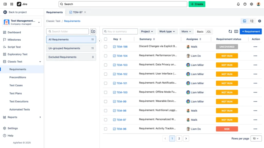Switch to JQL search mode
Screen dimensions: 264x148
(x=209, y=32)
